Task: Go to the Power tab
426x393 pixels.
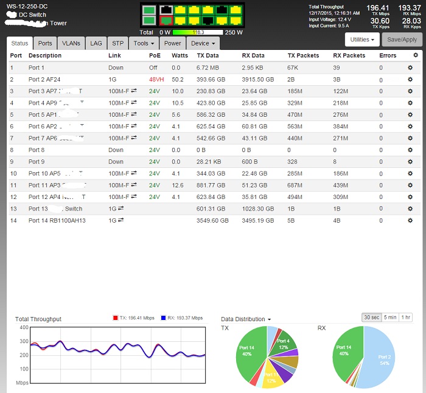Action: pyautogui.click(x=172, y=43)
